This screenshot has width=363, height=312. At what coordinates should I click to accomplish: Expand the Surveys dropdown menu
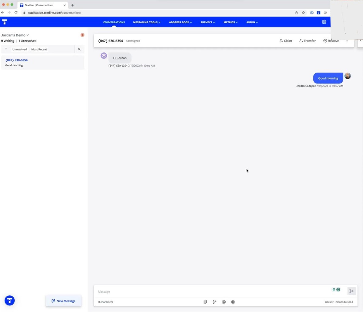[207, 22]
